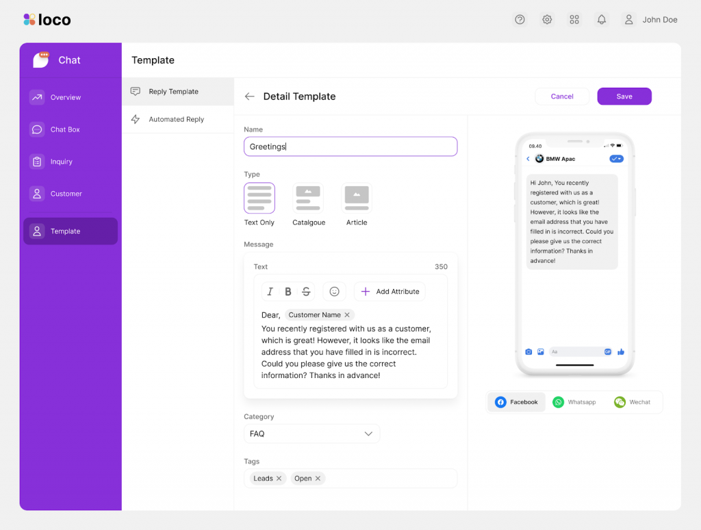Open Chat Box in the sidebar
The height and width of the screenshot is (530, 701).
65,129
